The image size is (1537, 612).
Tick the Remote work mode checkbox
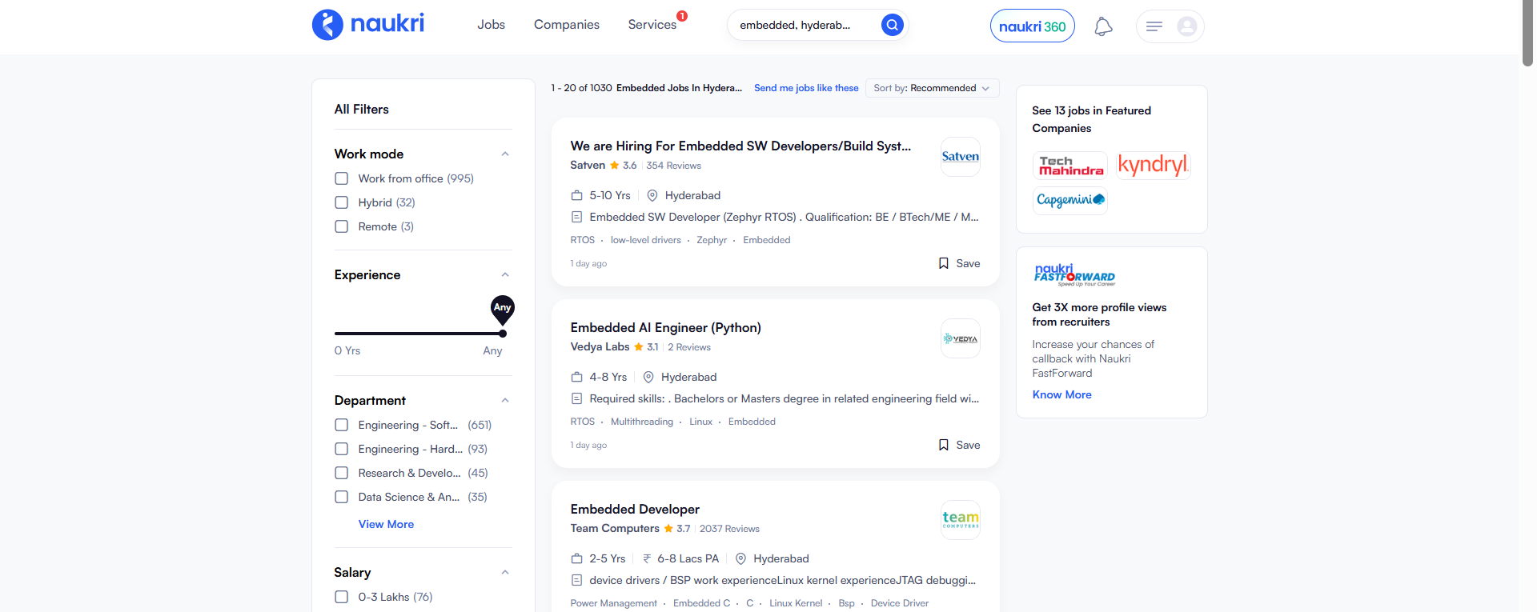coord(342,226)
